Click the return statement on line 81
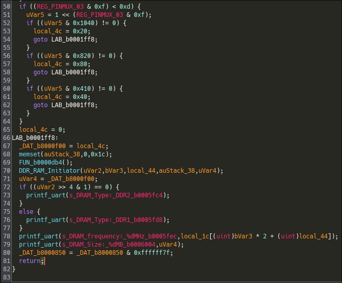 30,260
